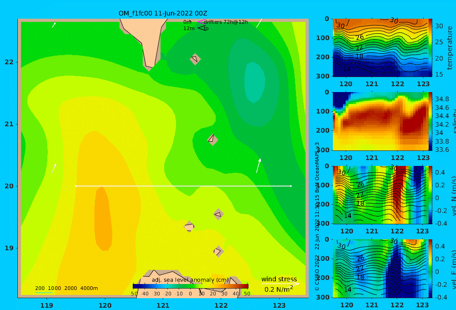456x310 pixels.
Task: Click the latitude label 20 on main map
Action: [9, 186]
